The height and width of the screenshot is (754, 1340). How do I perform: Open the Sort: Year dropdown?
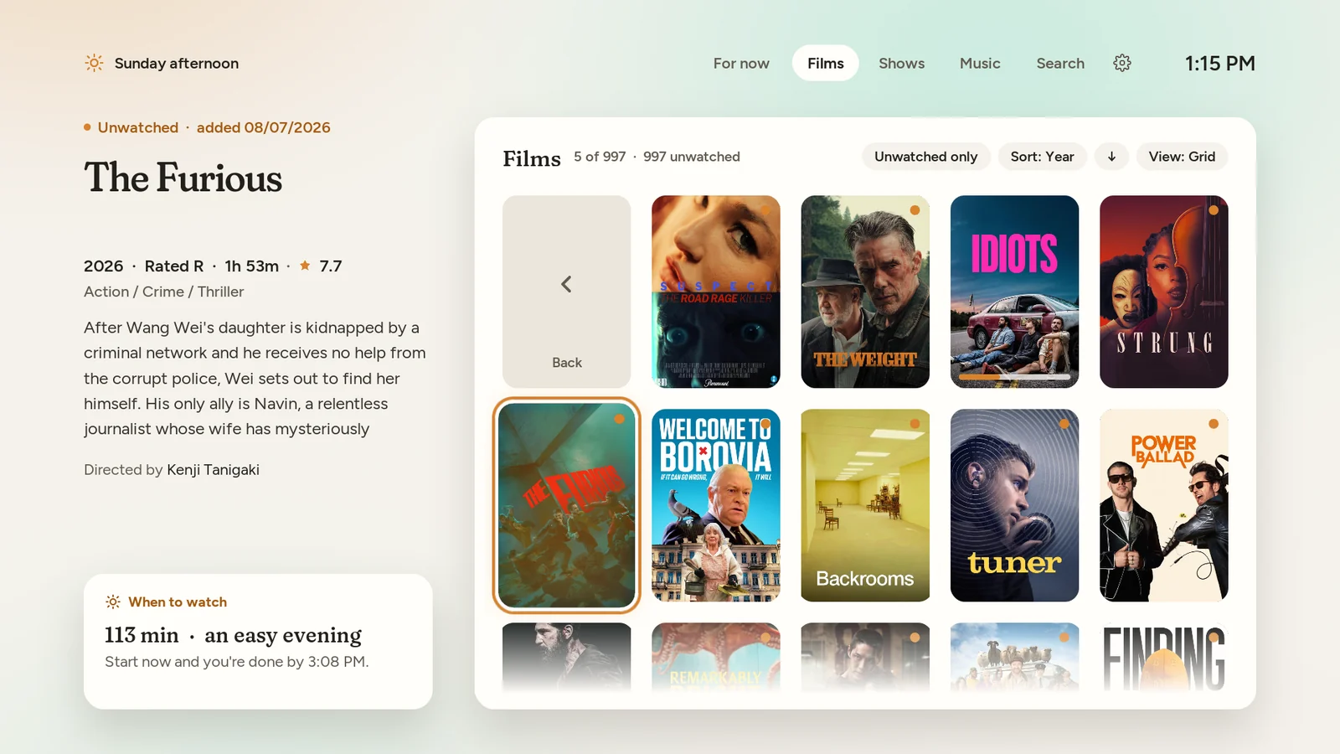1043,157
